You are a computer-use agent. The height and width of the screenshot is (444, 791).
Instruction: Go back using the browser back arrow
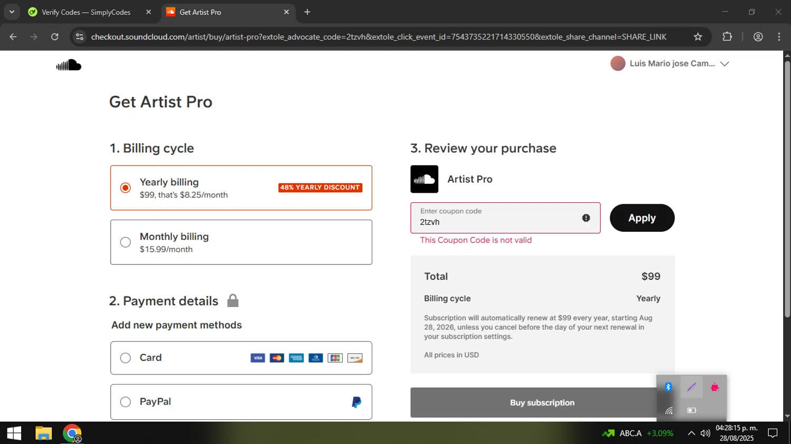point(13,37)
